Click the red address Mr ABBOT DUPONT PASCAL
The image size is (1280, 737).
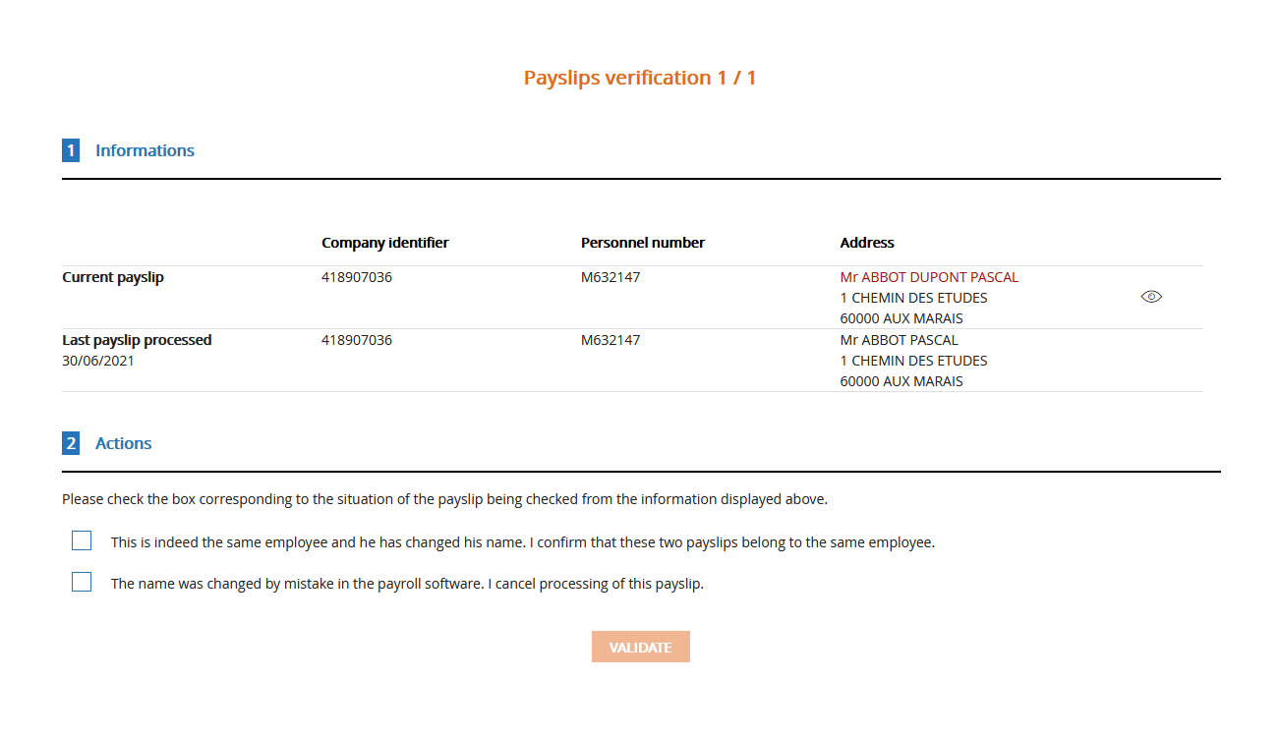929,276
